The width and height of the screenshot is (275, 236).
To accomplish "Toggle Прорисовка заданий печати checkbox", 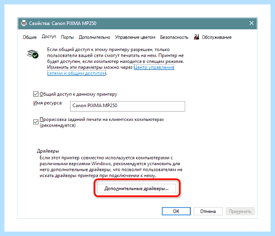I will 36,122.
